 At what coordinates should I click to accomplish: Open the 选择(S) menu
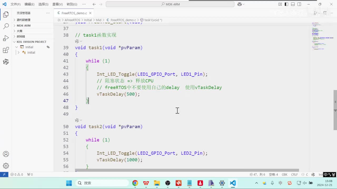pyautogui.click(x=43, y=4)
